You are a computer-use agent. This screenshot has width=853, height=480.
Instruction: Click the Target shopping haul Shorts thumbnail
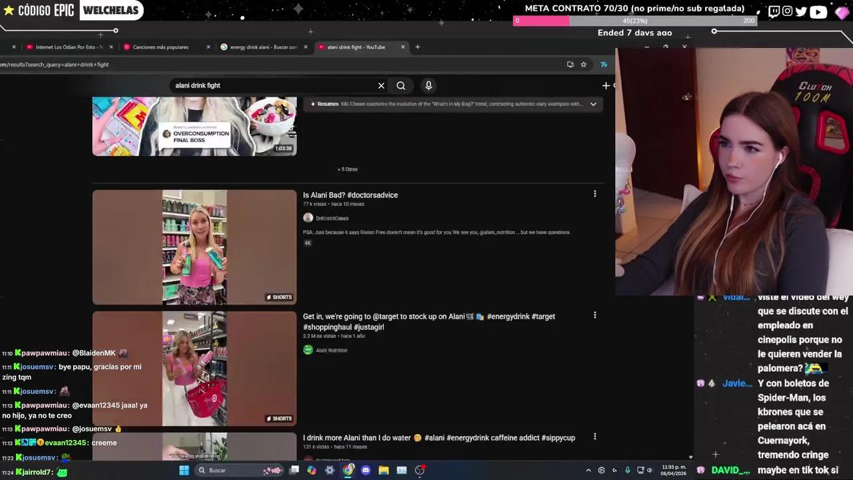tap(194, 367)
